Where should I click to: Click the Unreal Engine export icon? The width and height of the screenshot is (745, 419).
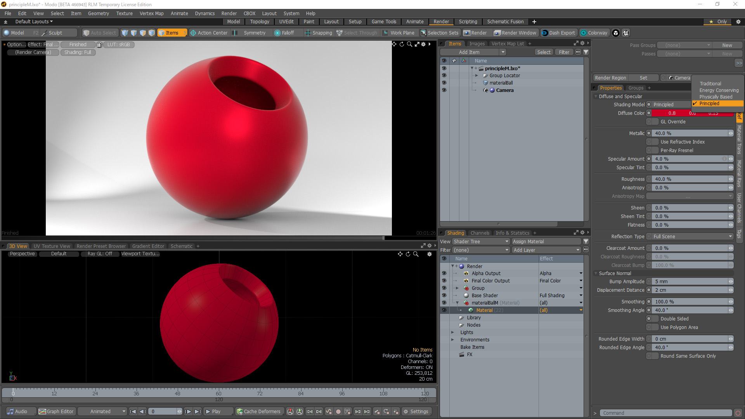click(625, 33)
